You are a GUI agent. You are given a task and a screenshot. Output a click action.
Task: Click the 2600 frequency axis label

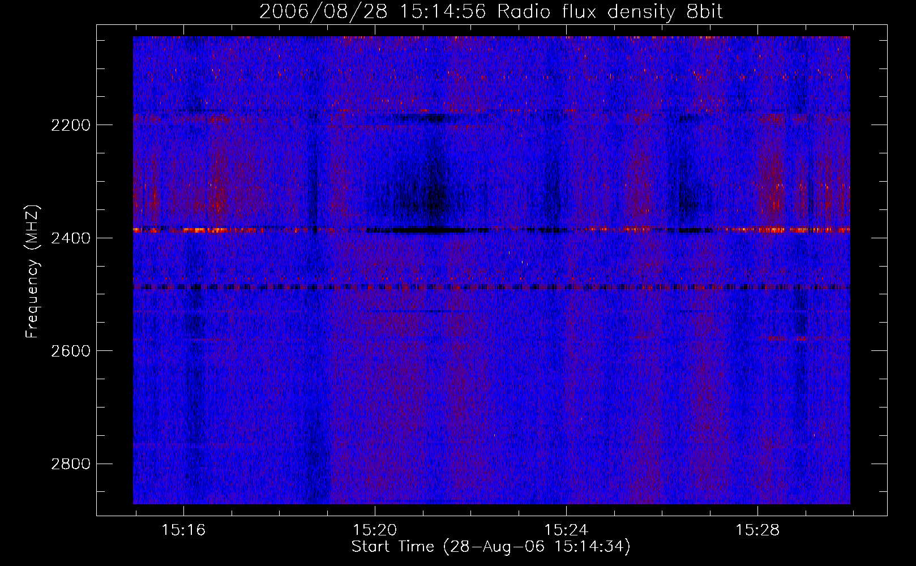[x=71, y=351]
